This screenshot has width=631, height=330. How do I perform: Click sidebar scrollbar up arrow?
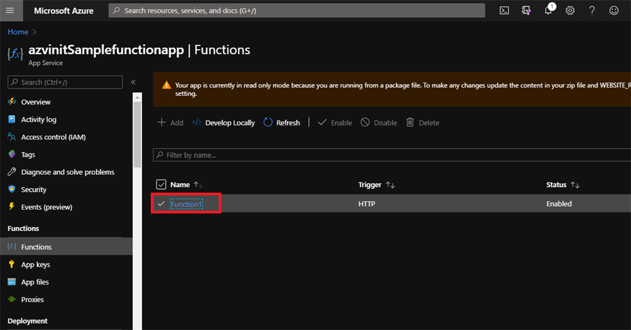tap(137, 97)
